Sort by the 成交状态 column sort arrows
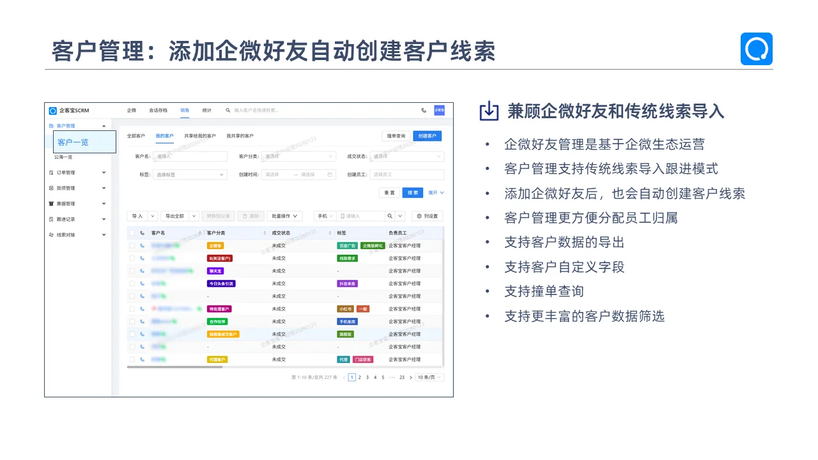This screenshot has height=460, width=818. (x=330, y=233)
